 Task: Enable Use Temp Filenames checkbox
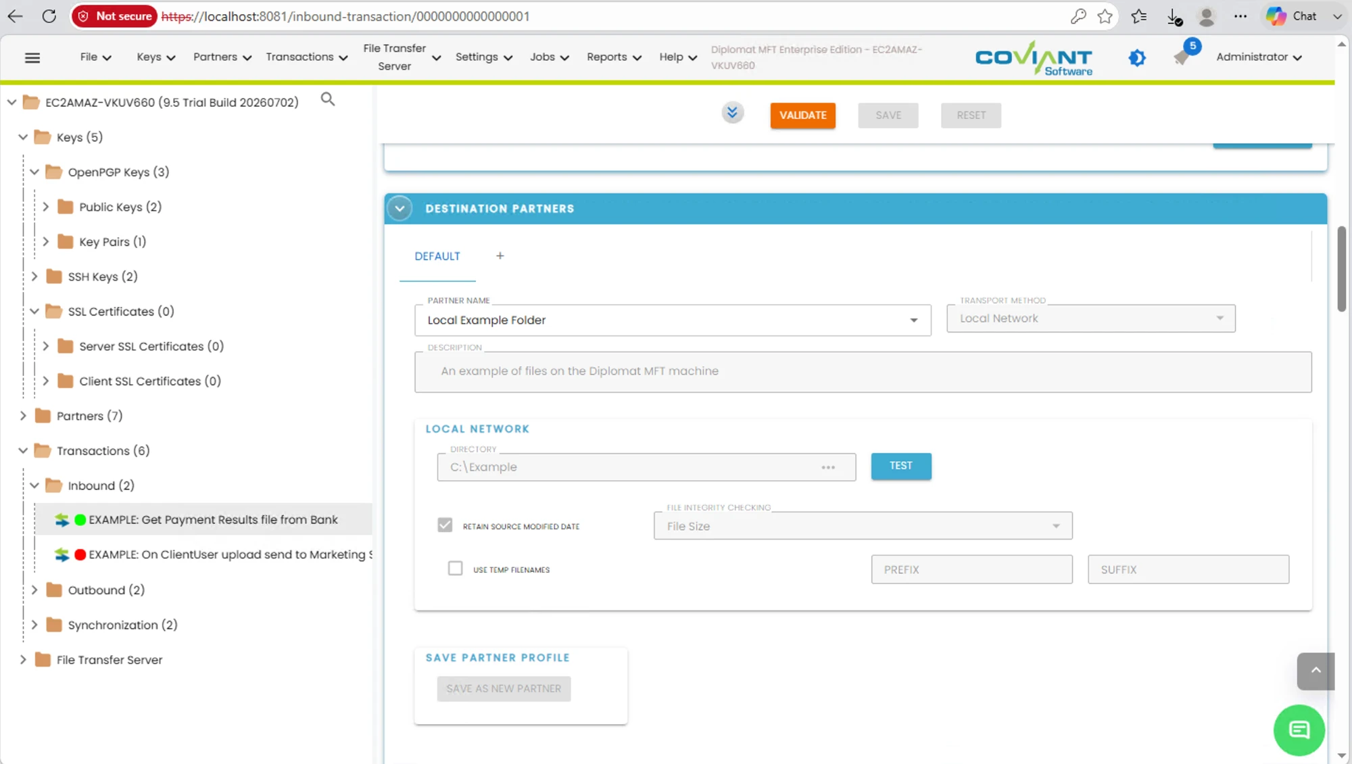pos(455,569)
